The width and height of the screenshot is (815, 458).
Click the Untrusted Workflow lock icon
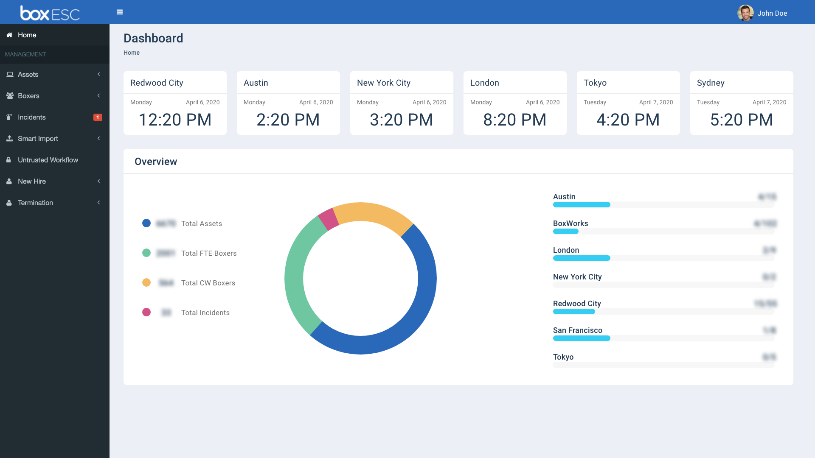[9, 159]
